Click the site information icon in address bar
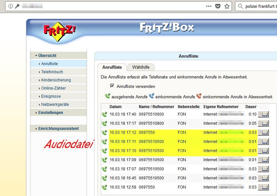This screenshot has height=196, width=277. [11, 6]
